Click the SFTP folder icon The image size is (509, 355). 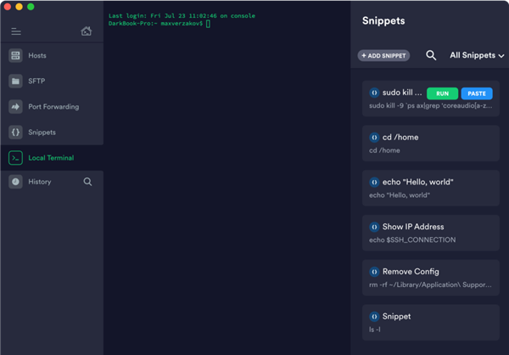tap(15, 82)
